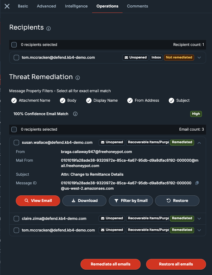Close the panel using the X icon
Screen dimensions: 212x275
click(7, 6)
